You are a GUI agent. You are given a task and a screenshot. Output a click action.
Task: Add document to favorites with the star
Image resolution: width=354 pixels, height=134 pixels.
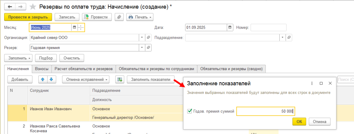click(33, 7)
